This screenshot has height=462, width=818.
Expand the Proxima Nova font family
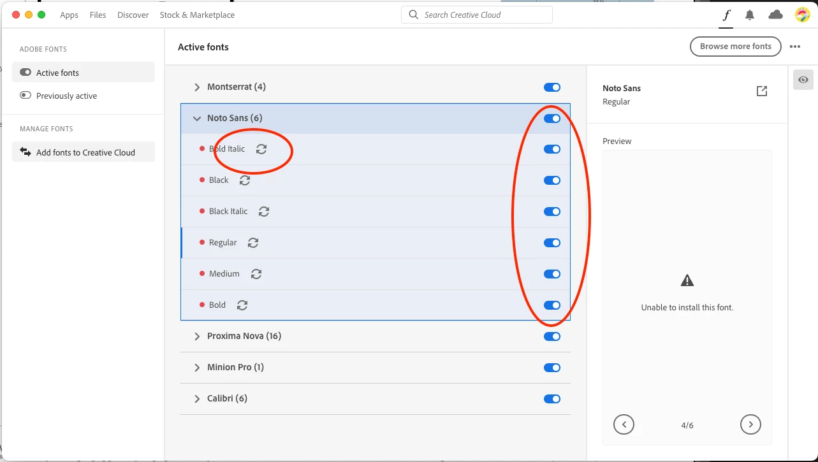pyautogui.click(x=197, y=336)
